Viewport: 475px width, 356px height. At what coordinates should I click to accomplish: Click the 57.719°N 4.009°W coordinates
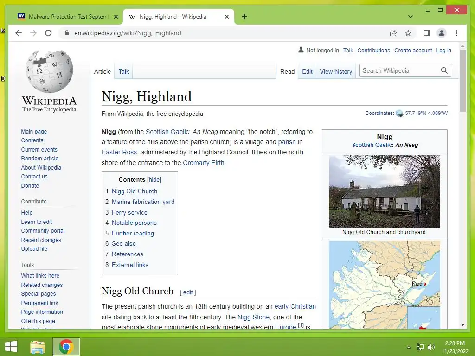(x=426, y=113)
